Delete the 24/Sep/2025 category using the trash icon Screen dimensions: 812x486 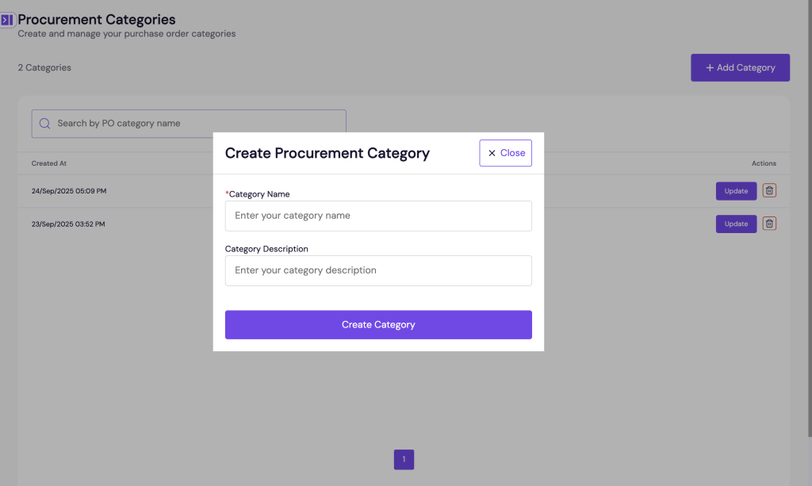[769, 190]
